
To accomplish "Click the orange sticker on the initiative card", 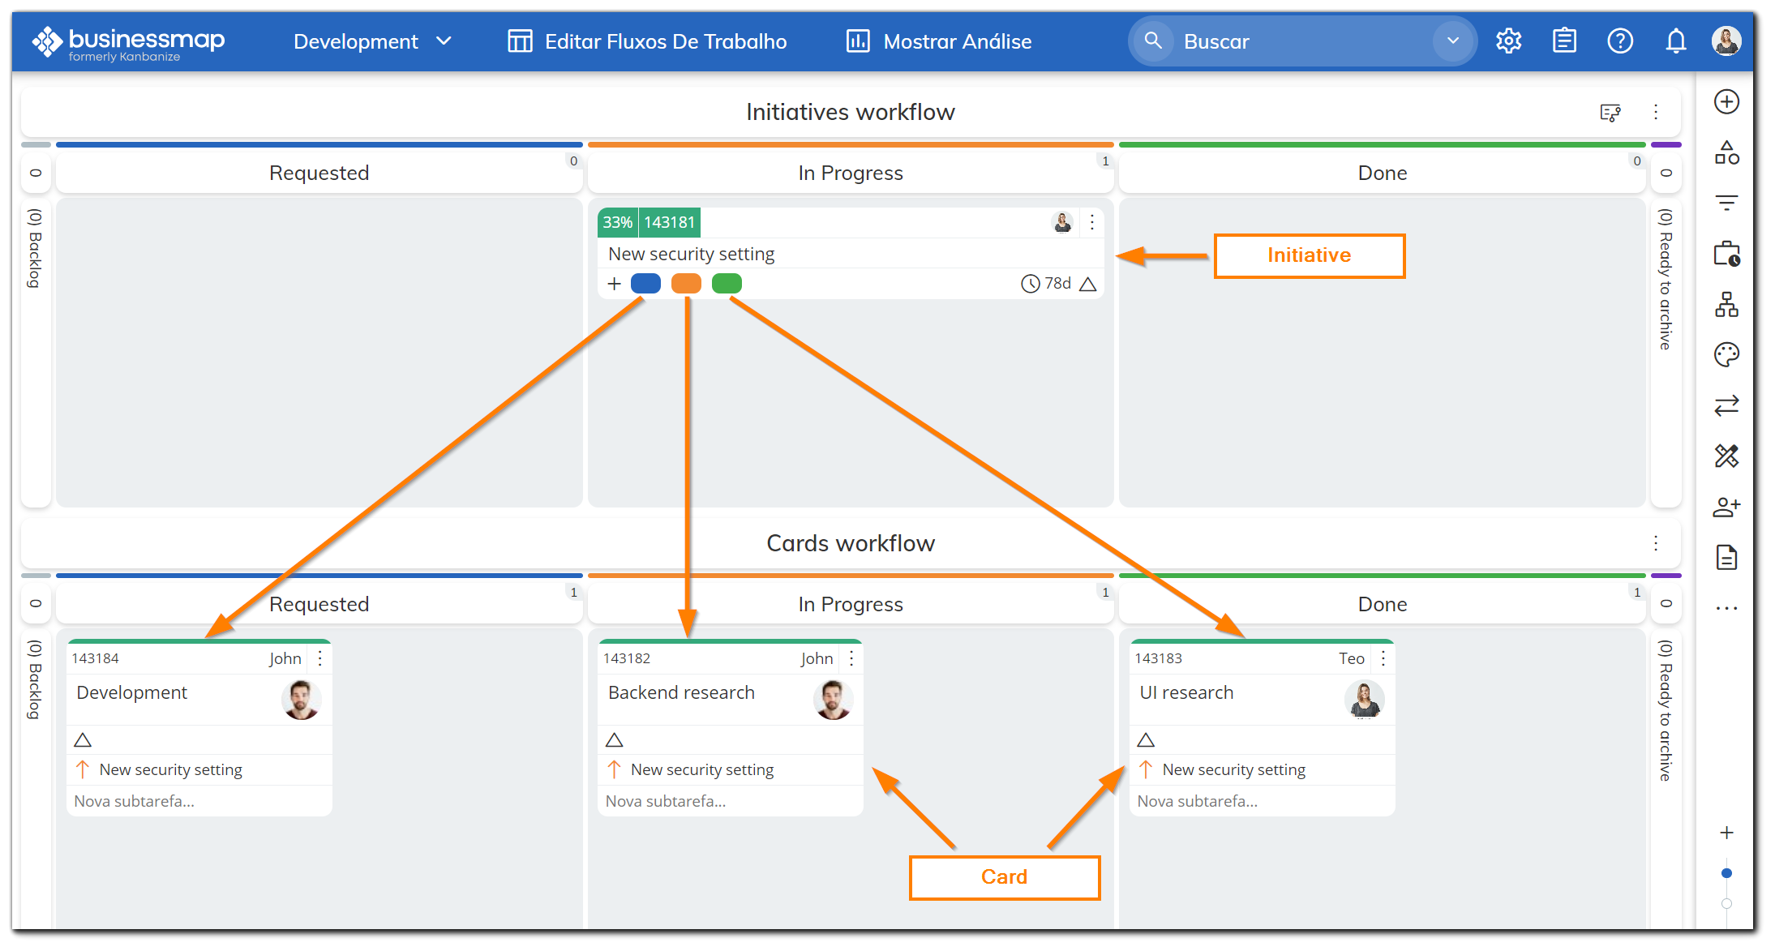I will [x=686, y=283].
